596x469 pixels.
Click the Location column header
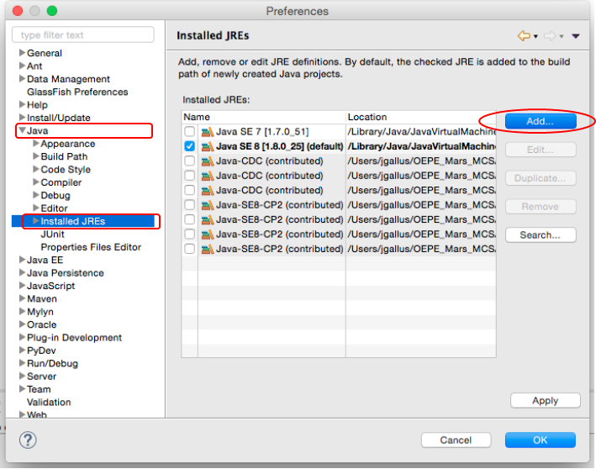pyautogui.click(x=421, y=117)
